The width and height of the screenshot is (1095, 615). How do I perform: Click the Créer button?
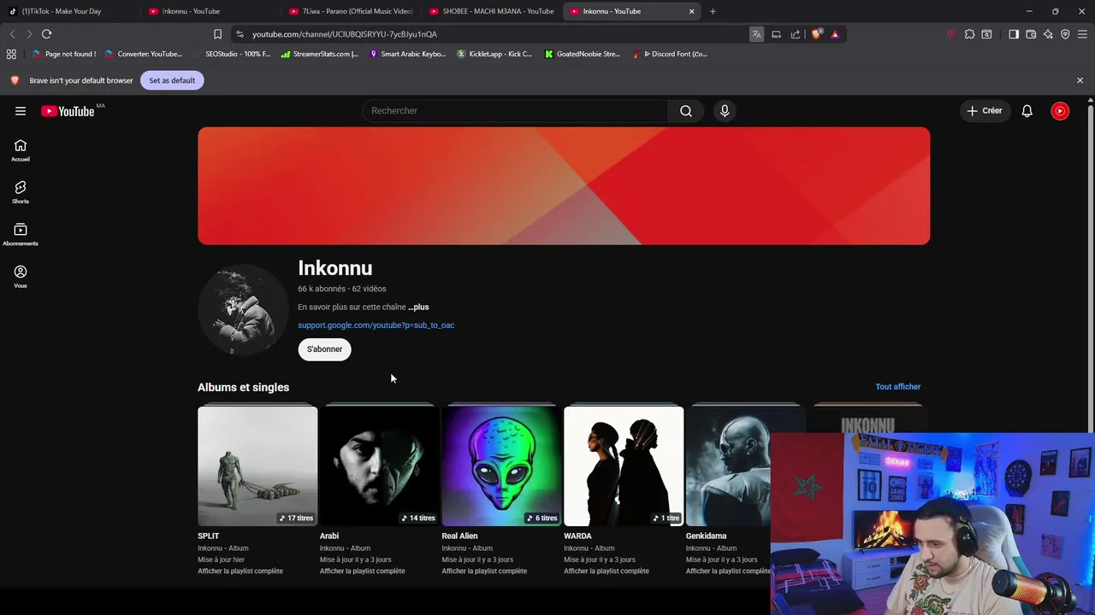(x=985, y=111)
